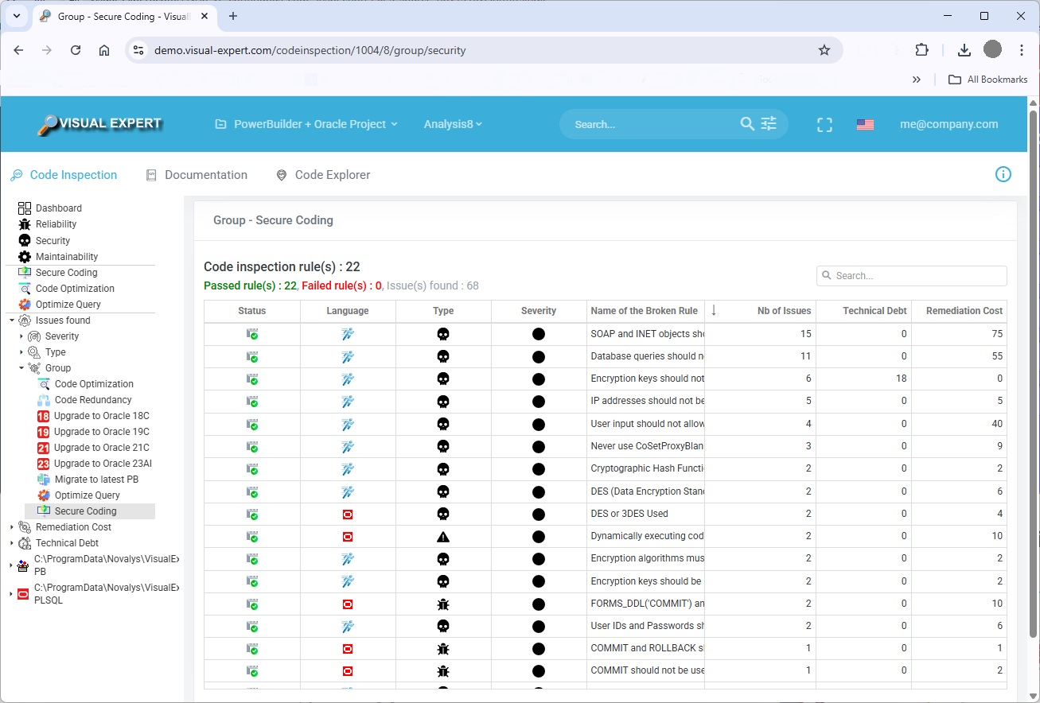This screenshot has width=1040, height=703.
Task: Click the magnifier icon in header search
Action: click(x=746, y=124)
